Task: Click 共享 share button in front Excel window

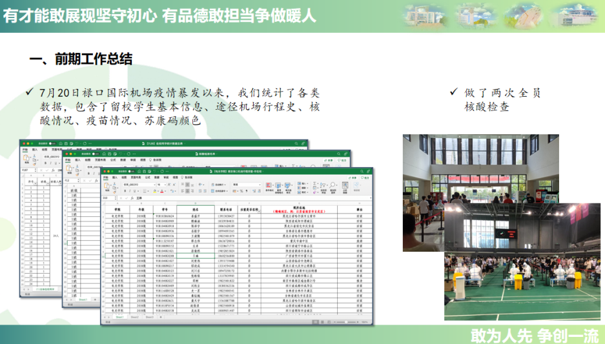Action: point(353,177)
